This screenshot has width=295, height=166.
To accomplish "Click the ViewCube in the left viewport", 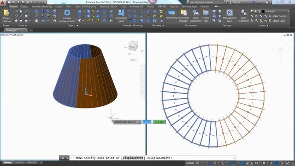I will pyautogui.click(x=133, y=45).
